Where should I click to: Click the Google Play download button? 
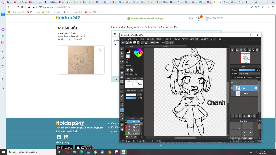[65, 148]
